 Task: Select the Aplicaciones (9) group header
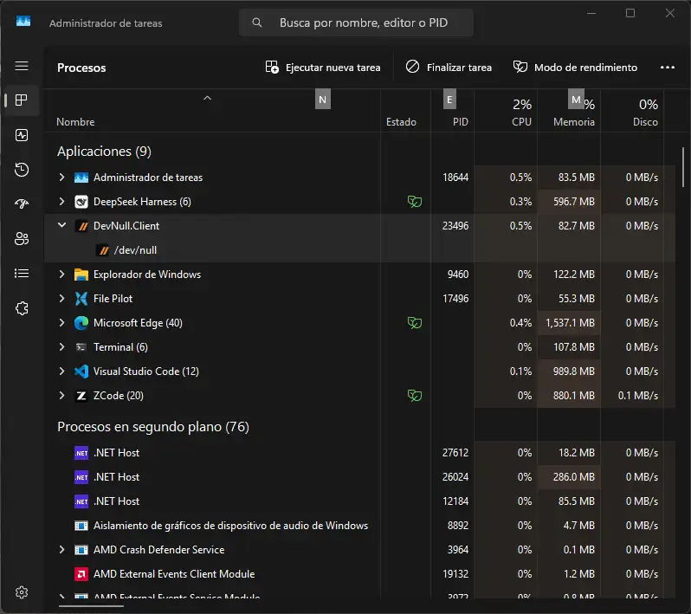point(104,152)
